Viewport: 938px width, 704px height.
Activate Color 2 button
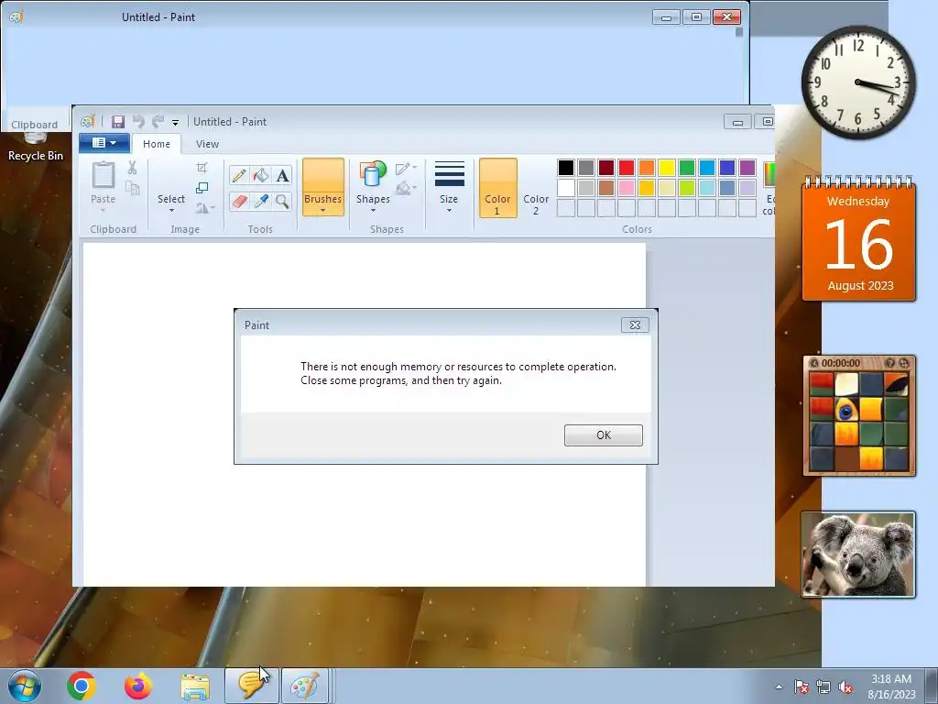pos(536,187)
